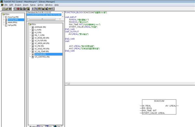Screen dimensions: 195x127
Task: Click the Copy toolbar icon
Action: [x=36, y=9]
